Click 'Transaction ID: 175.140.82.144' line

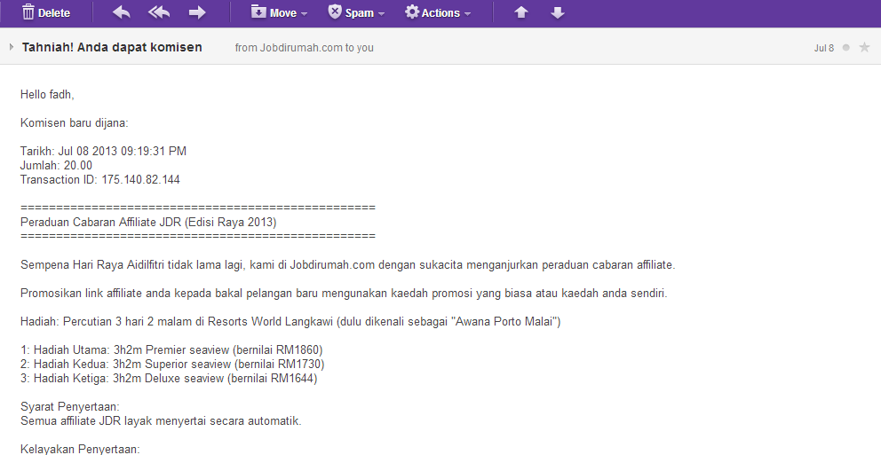tap(100, 179)
